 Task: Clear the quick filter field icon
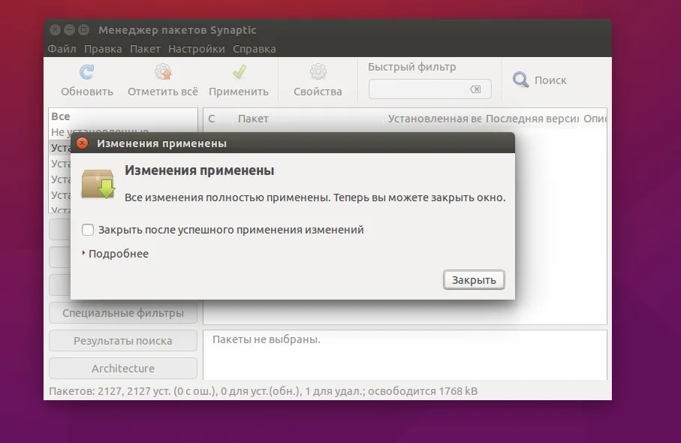tap(475, 89)
